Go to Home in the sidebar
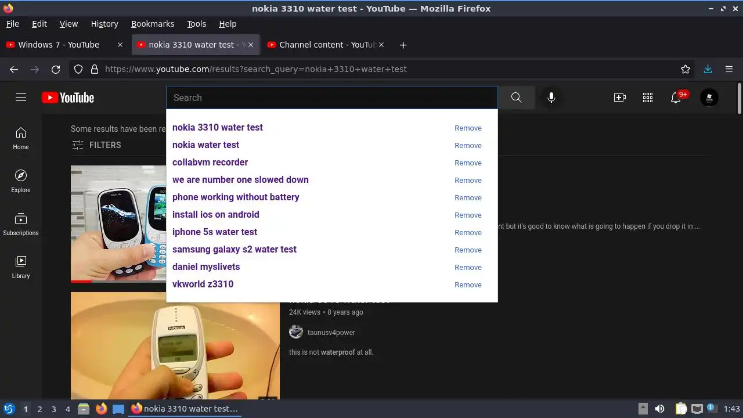 21,138
